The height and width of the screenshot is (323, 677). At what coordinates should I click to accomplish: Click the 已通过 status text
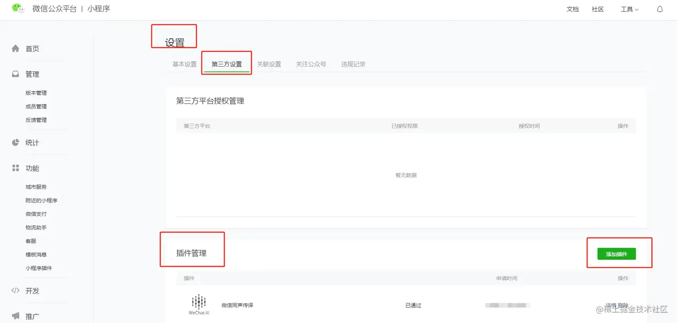413,305
